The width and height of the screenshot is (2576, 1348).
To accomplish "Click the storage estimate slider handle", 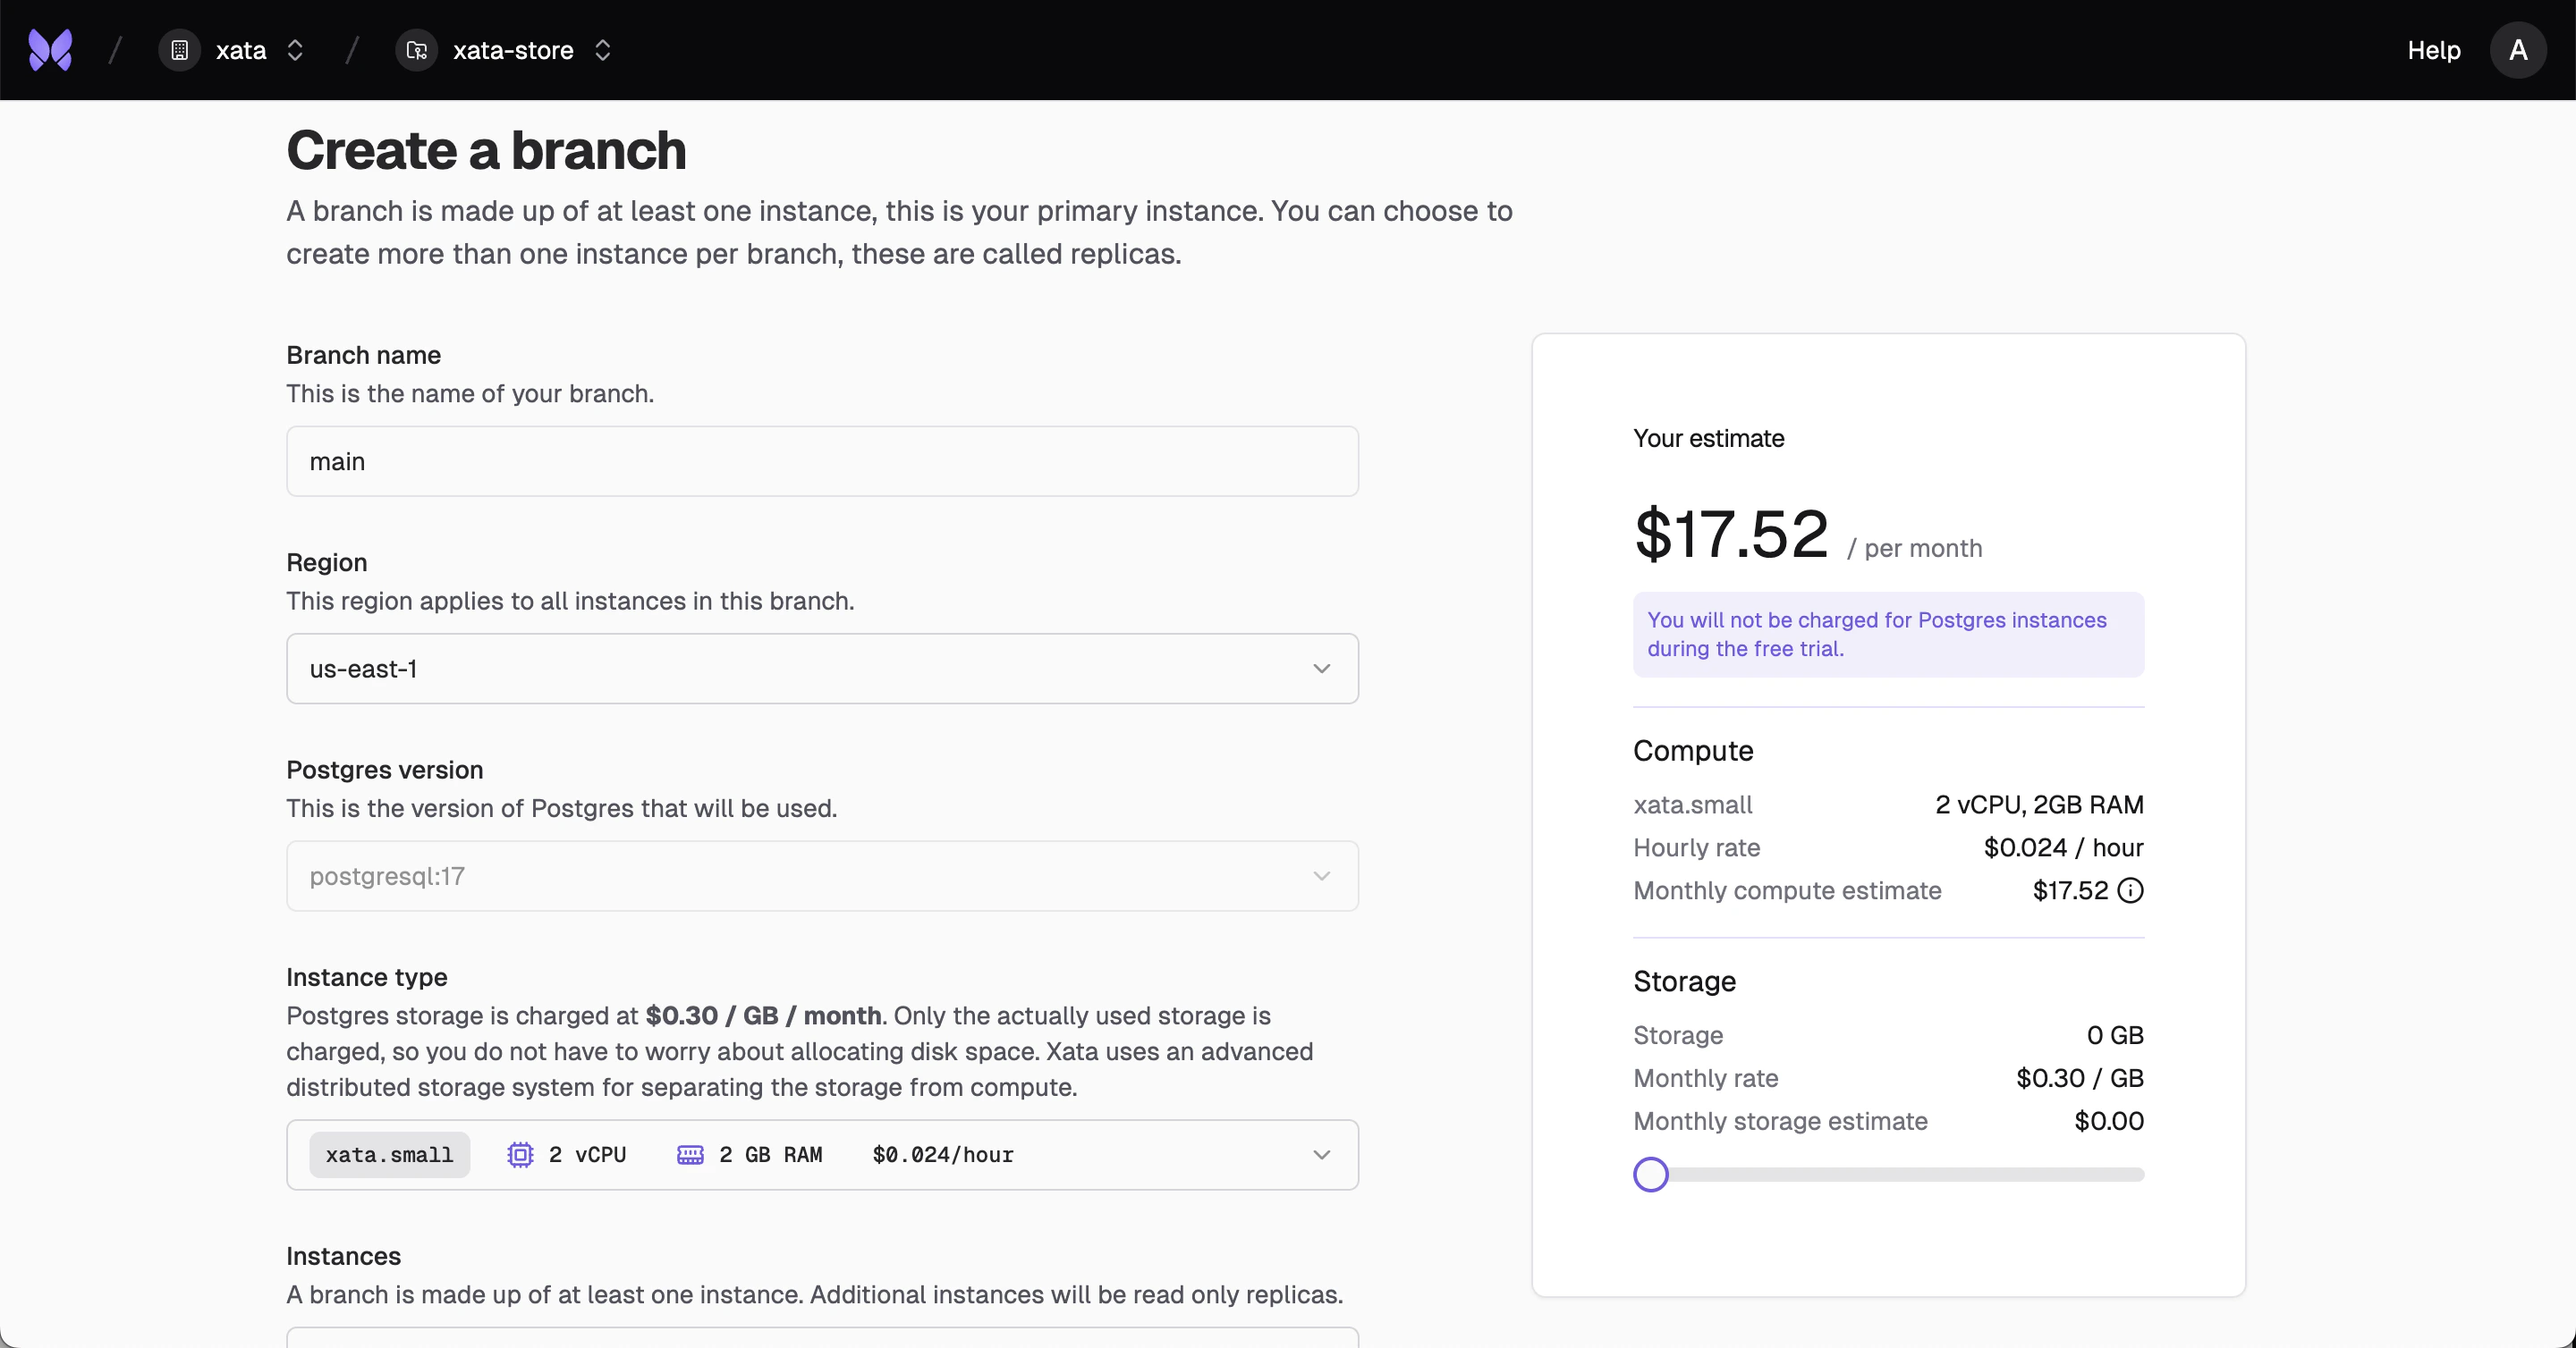I will (x=1651, y=1174).
